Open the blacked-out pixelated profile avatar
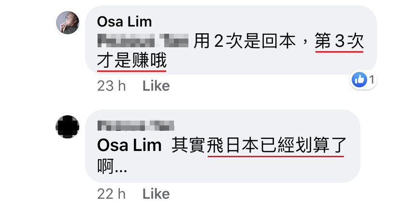 coord(67,127)
